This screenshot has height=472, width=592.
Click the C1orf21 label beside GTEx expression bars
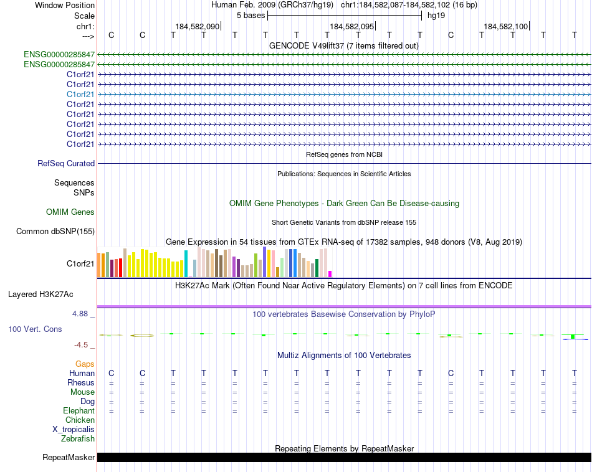click(80, 264)
